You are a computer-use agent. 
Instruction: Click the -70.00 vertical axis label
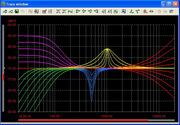coord(12,68)
